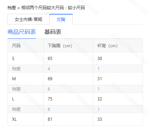The width and height of the screenshot is (149, 130).
Task: Click the 下胸围 (cm) column header
Action: point(60,46)
